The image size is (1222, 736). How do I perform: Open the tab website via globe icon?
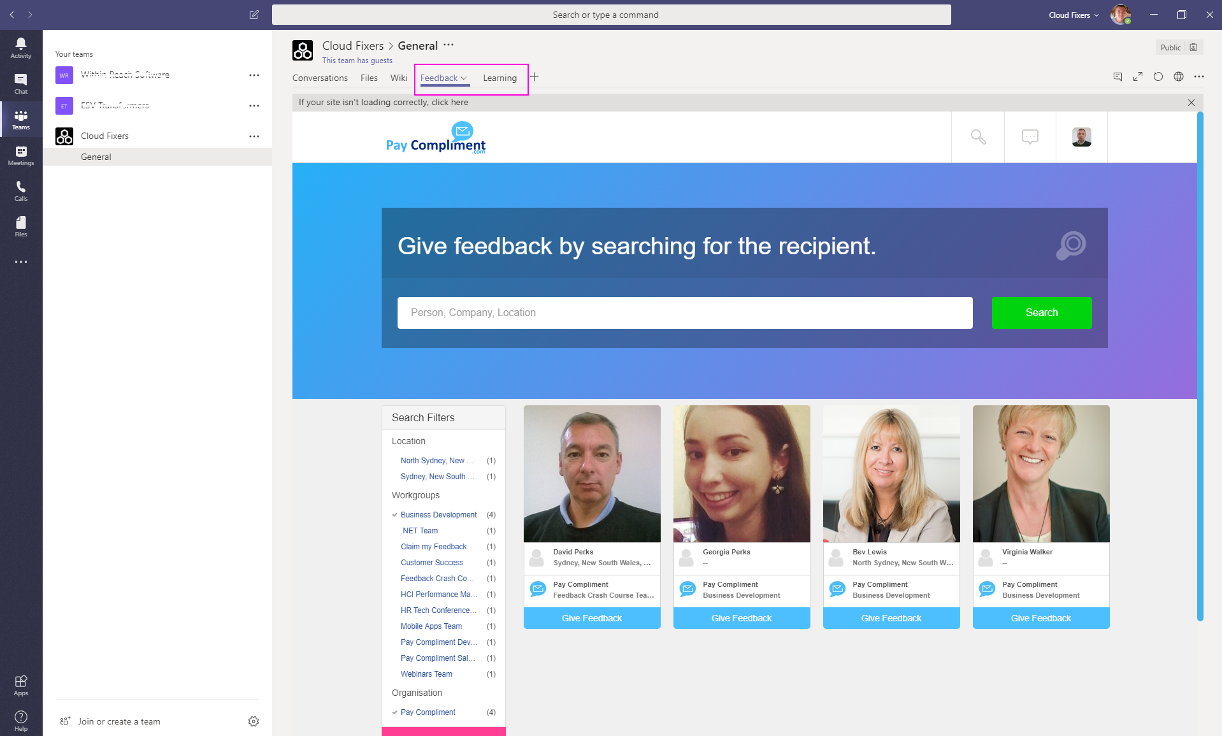point(1179,76)
